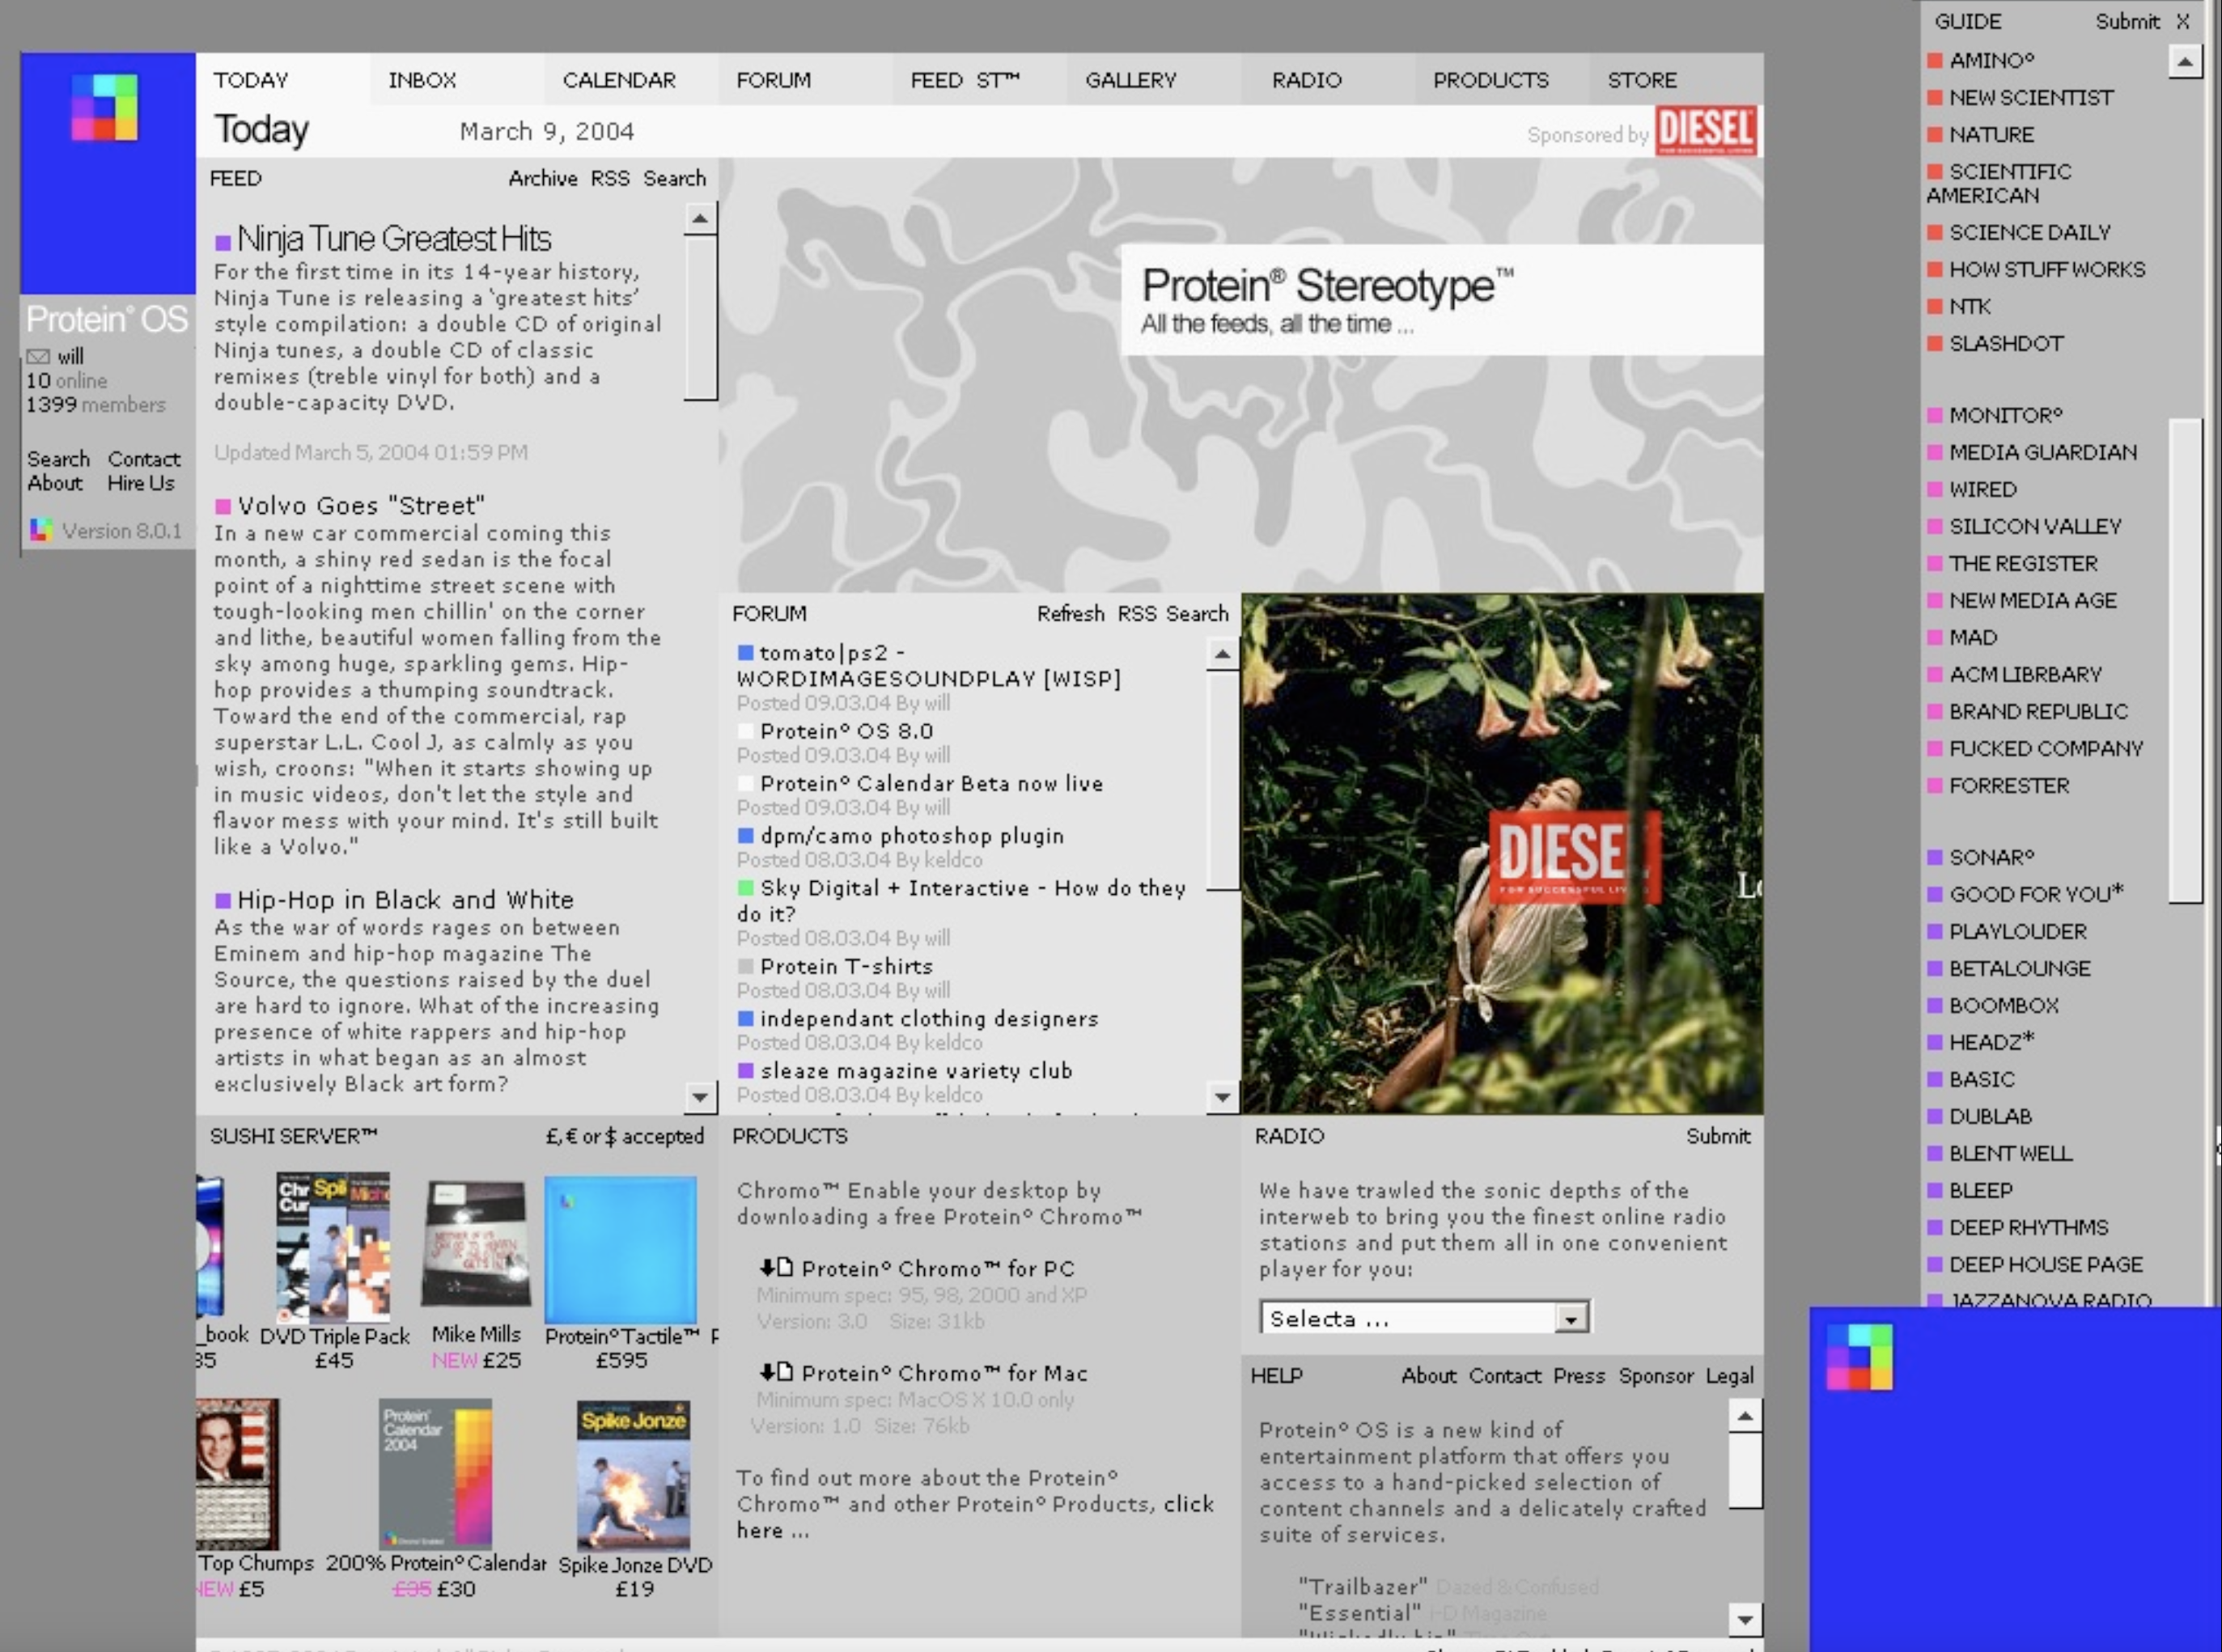Click the green square beside Sky Digital post

pos(745,888)
